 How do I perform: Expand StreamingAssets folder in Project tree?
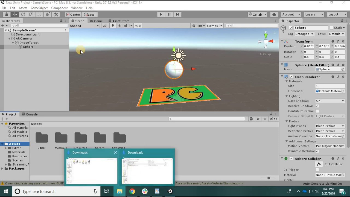[x=6, y=164]
